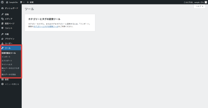Select 利用可能なツール submenu item
This screenshot has width=208, height=108.
point(9,53)
